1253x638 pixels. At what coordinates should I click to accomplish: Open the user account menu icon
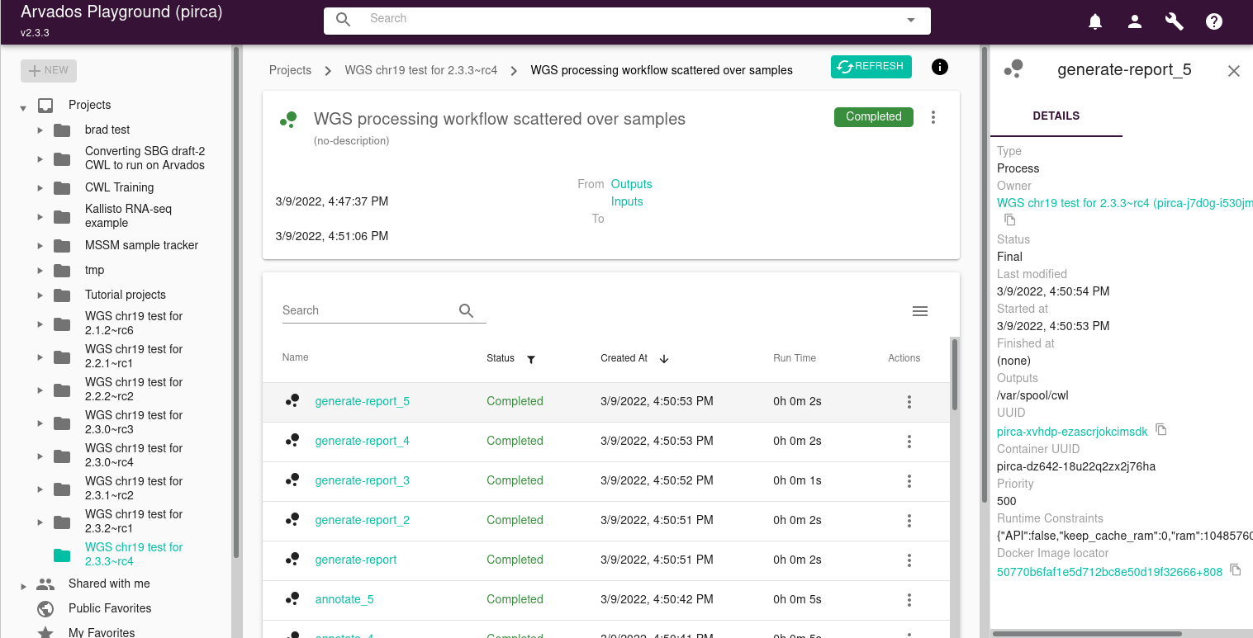click(1135, 22)
